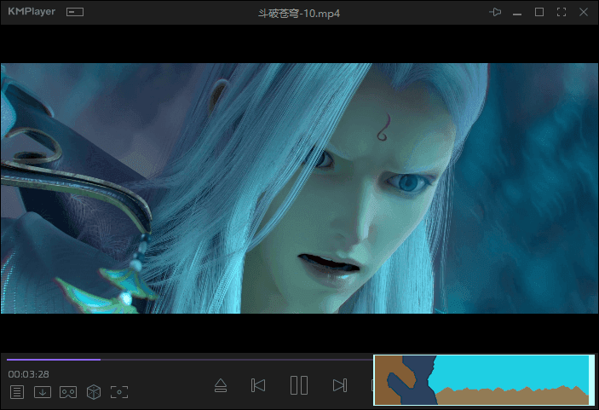This screenshot has width=599, height=410.
Task: Open the 3D cube settings
Action: pos(94,392)
